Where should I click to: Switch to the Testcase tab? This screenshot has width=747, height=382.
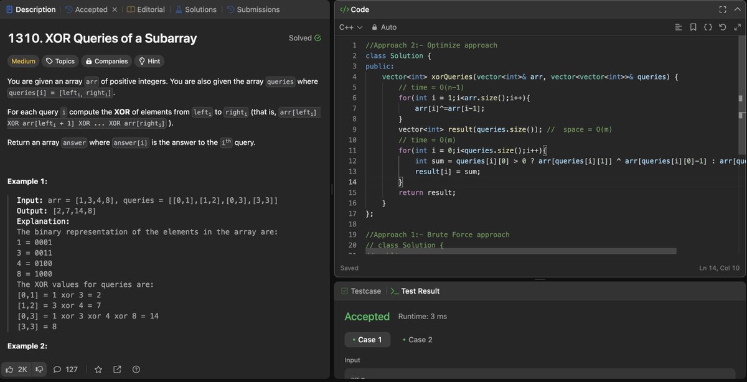click(360, 291)
